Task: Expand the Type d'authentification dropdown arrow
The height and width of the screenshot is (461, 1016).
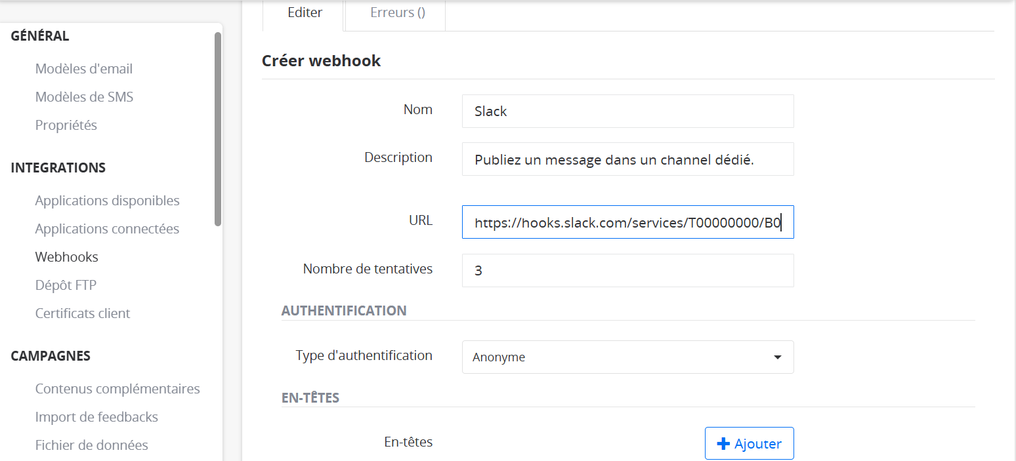Action: pyautogui.click(x=777, y=357)
